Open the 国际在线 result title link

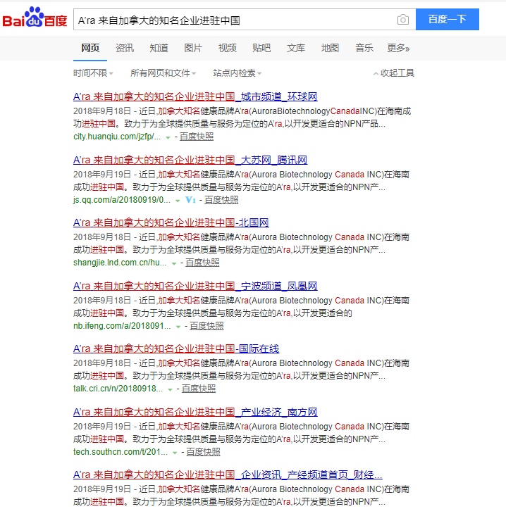[x=176, y=348]
